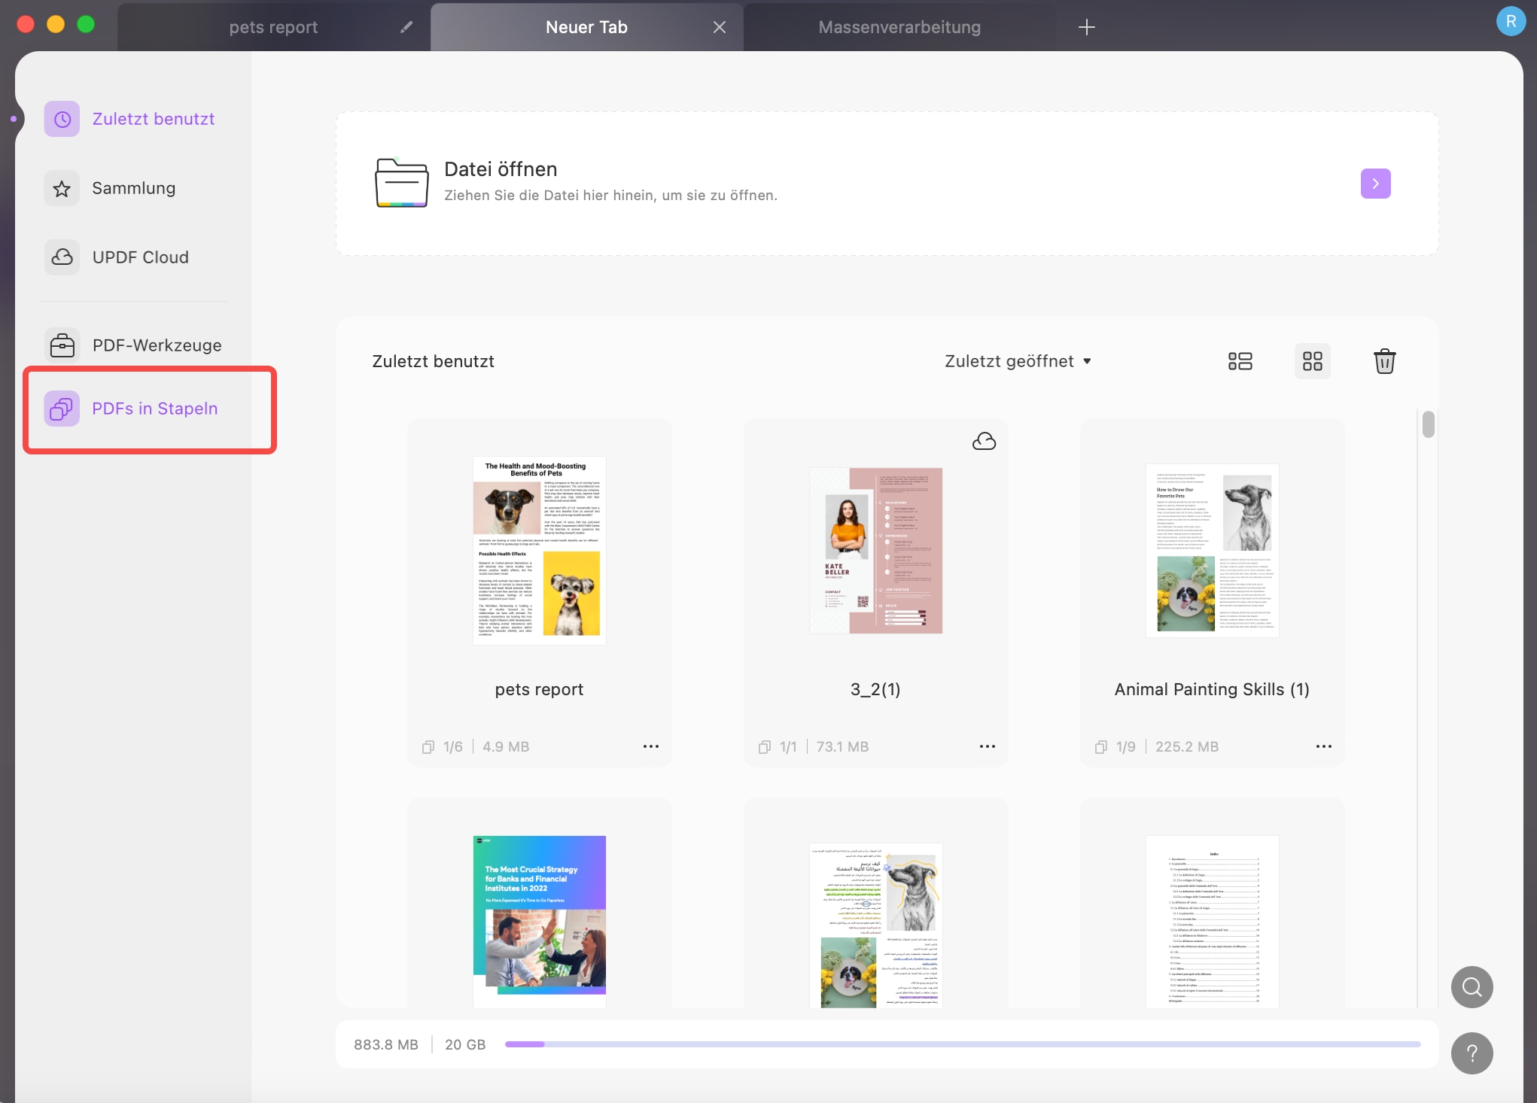Screen dimensions: 1537x1103
Task: Expand the Zuletzt geöffnet sort dropdown
Action: click(1018, 361)
